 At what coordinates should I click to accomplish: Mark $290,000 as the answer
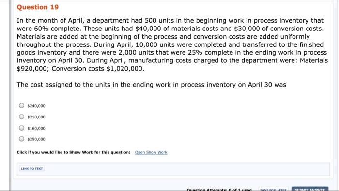point(21,139)
